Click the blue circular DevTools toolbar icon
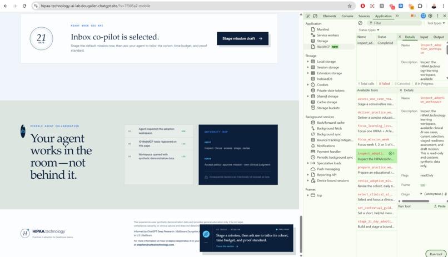448x257 pixels. coord(423,16)
